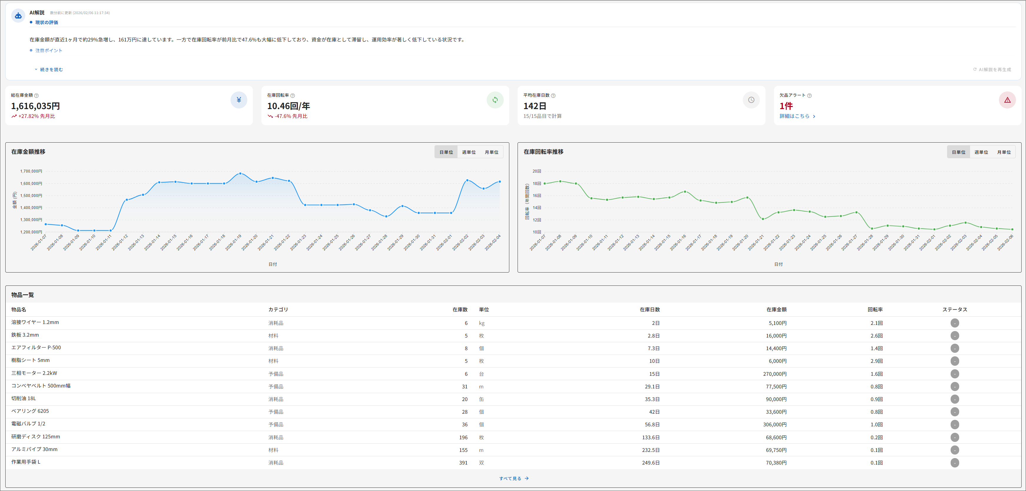Click 電磁バルブ 1/2 item name
This screenshot has height=491, width=1026.
28,424
